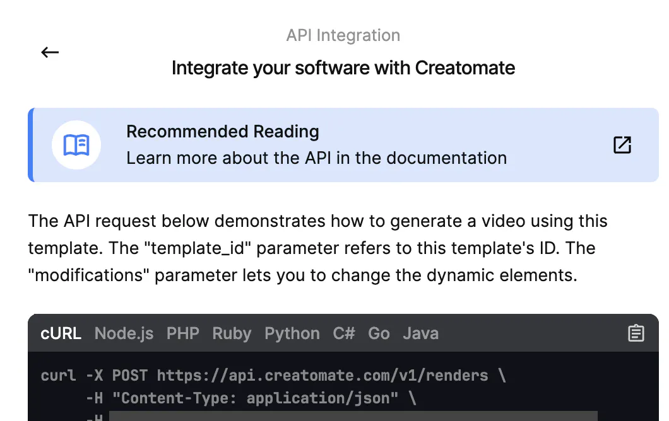Show the Java code example
The image size is (669, 421).
[420, 333]
